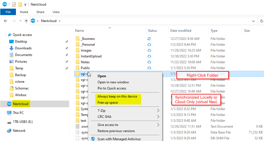The image size is (264, 141).
Task: Open Pictures in Quick access
Action: pos(21,62)
